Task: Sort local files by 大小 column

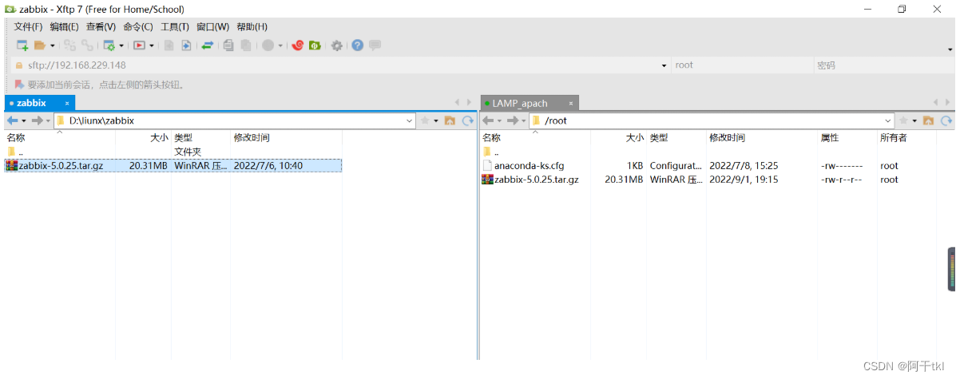Action: [143, 138]
